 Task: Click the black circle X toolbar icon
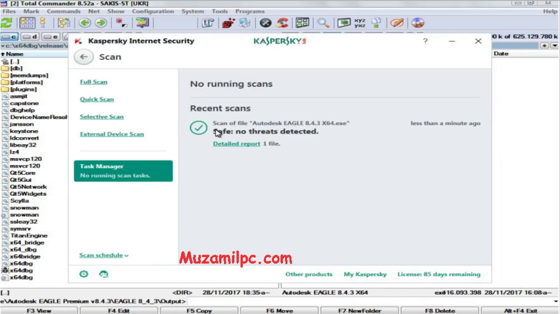(265, 23)
